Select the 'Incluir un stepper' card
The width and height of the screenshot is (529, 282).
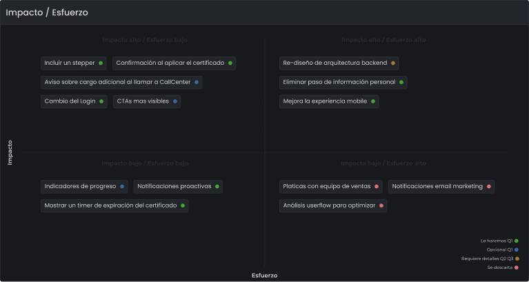[x=74, y=63]
